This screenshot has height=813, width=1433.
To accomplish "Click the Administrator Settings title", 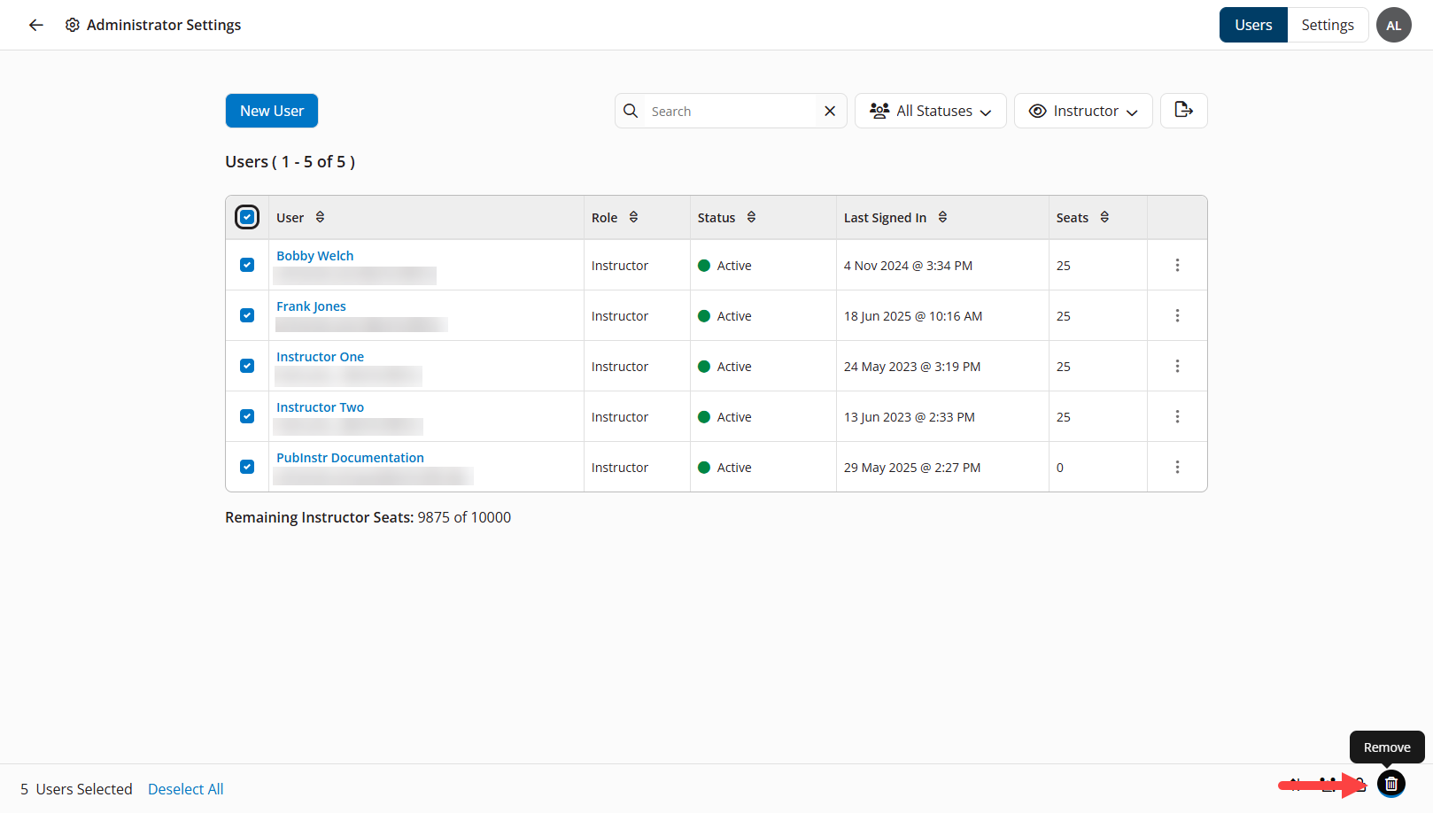I will point(164,25).
